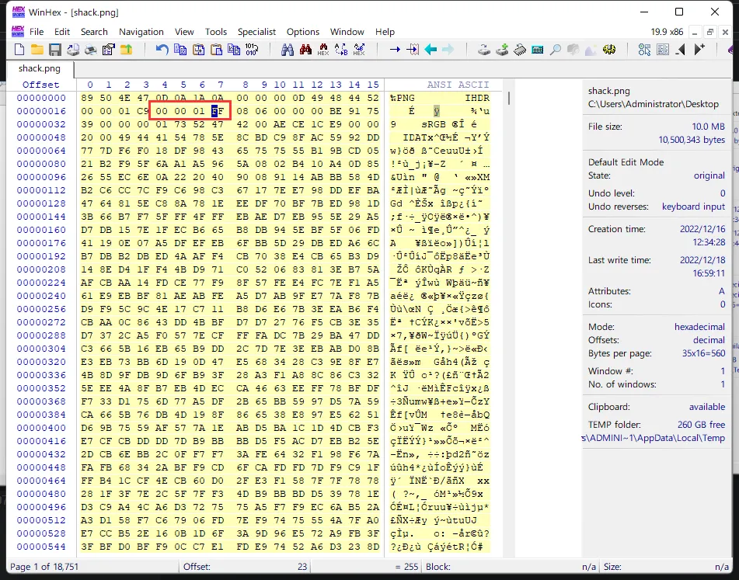Create a new file with the blank page icon
Screen dimensions: 739x580
pyautogui.click(x=20, y=50)
